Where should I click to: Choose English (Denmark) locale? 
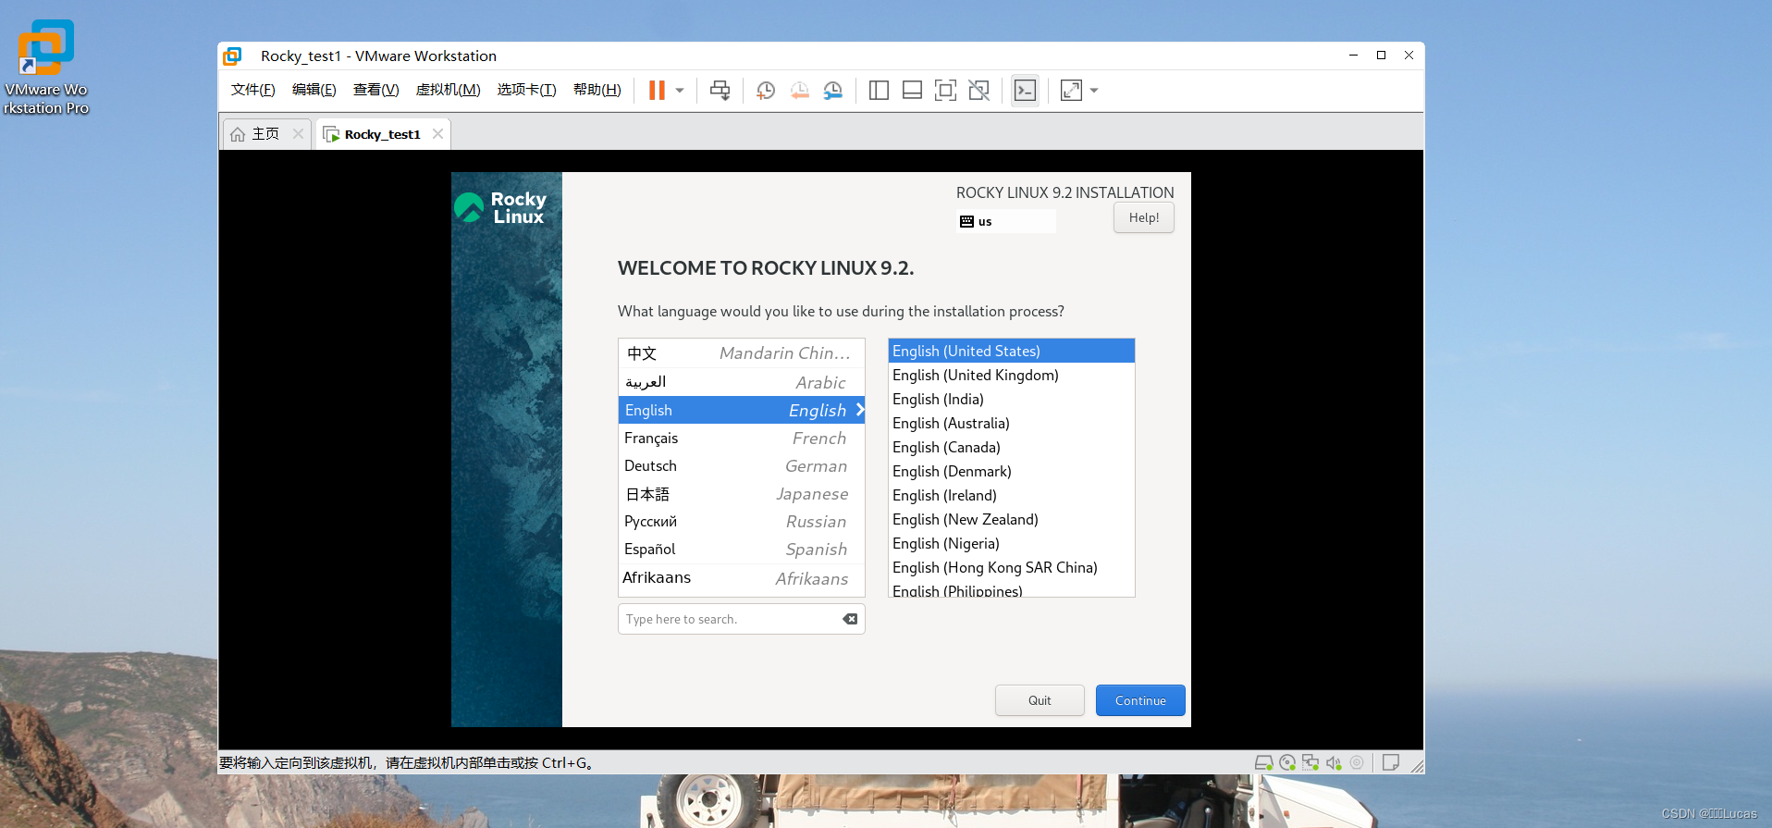point(1011,471)
